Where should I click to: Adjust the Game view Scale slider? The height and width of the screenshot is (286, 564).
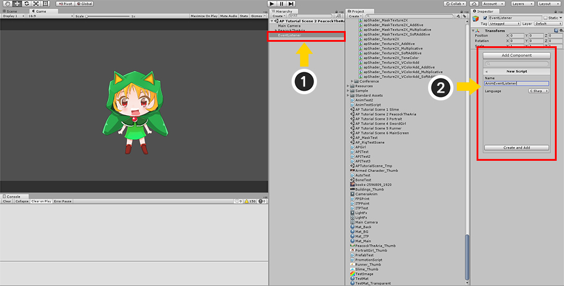pos(108,16)
